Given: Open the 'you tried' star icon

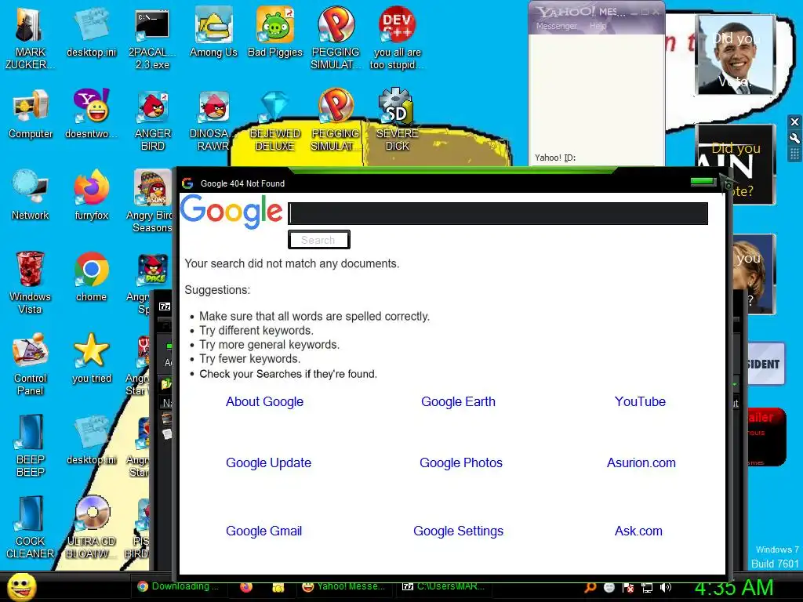Looking at the screenshot, I should click(x=91, y=357).
